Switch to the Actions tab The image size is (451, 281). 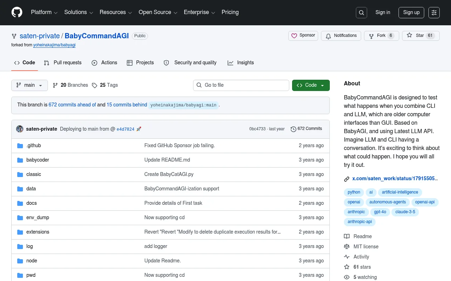coord(104,63)
